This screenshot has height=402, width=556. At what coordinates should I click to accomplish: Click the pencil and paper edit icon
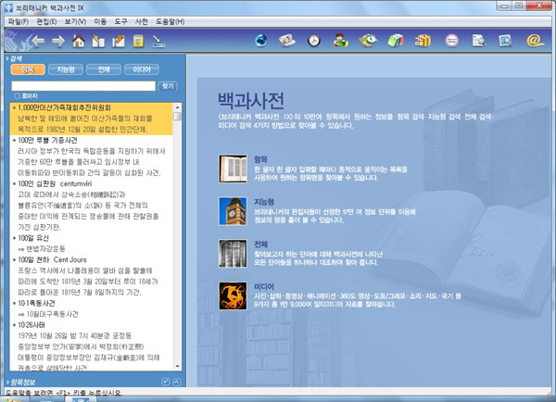[119, 41]
